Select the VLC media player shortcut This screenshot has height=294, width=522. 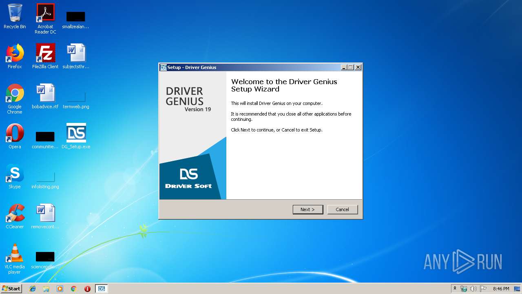pos(15,259)
